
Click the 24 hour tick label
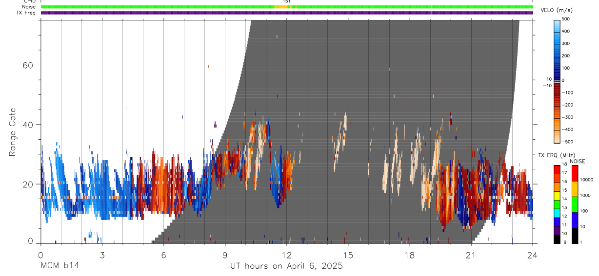pyautogui.click(x=533, y=255)
